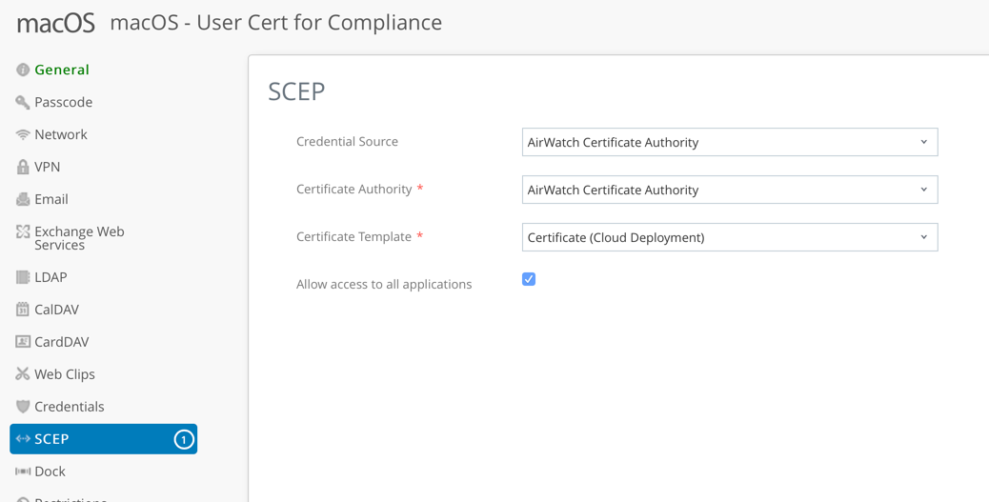Click the macOS logo text
This screenshot has width=989, height=502.
[56, 23]
